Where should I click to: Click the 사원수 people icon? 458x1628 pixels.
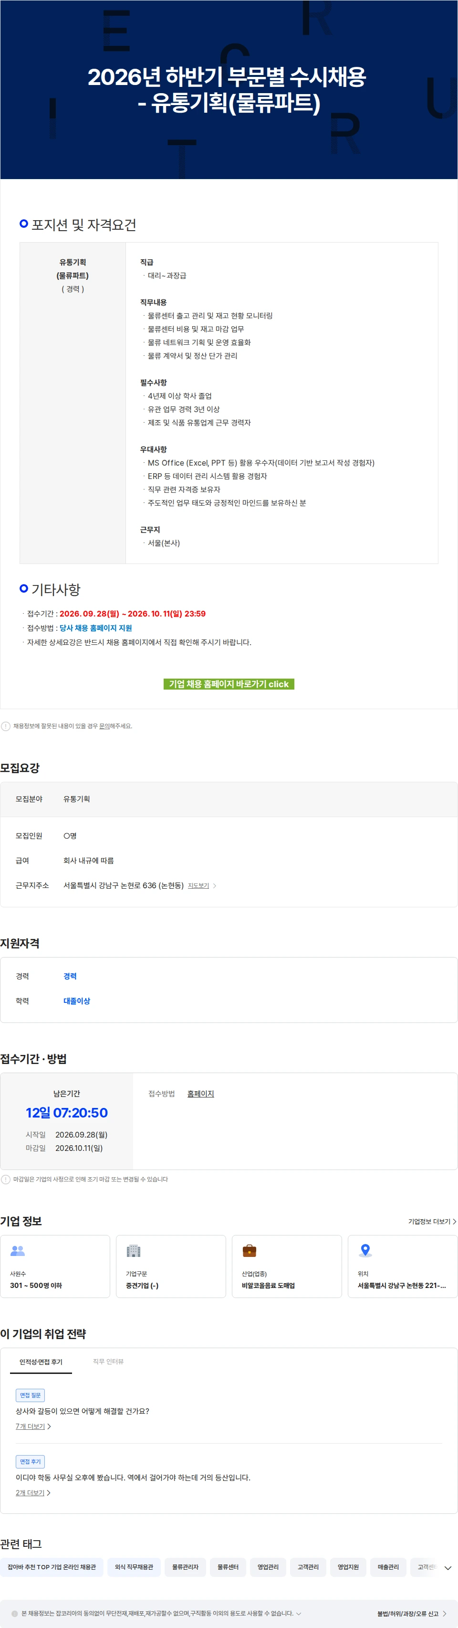18,1250
